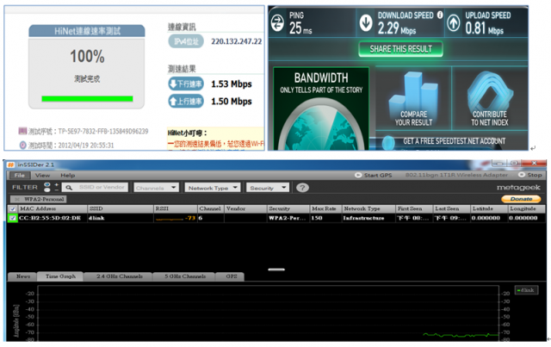Switch to the 2.4 GHz Channels tab
This screenshot has width=551, height=347.
click(x=120, y=276)
